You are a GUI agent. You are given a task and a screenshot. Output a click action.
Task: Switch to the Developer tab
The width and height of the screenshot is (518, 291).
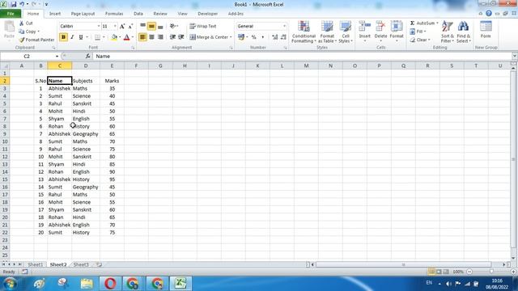click(207, 14)
